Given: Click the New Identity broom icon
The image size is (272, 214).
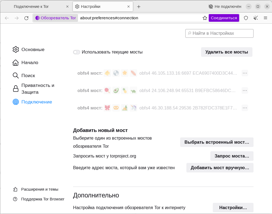Looking at the screenshot, I should (255, 18).
